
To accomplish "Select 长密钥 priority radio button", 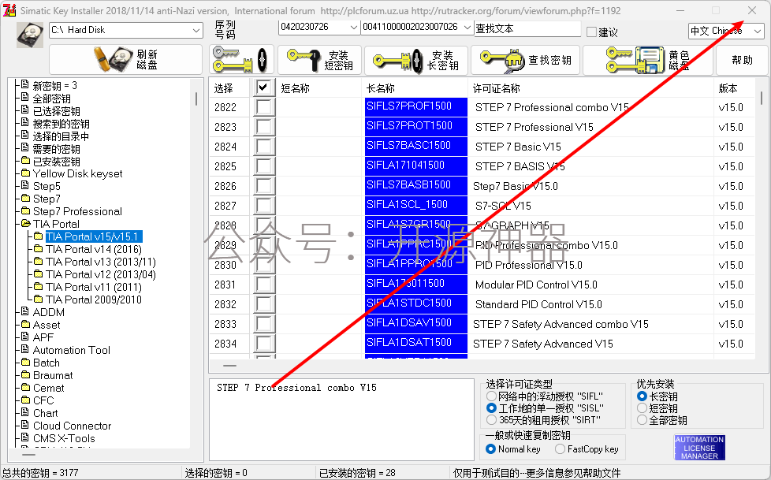I will [x=642, y=396].
